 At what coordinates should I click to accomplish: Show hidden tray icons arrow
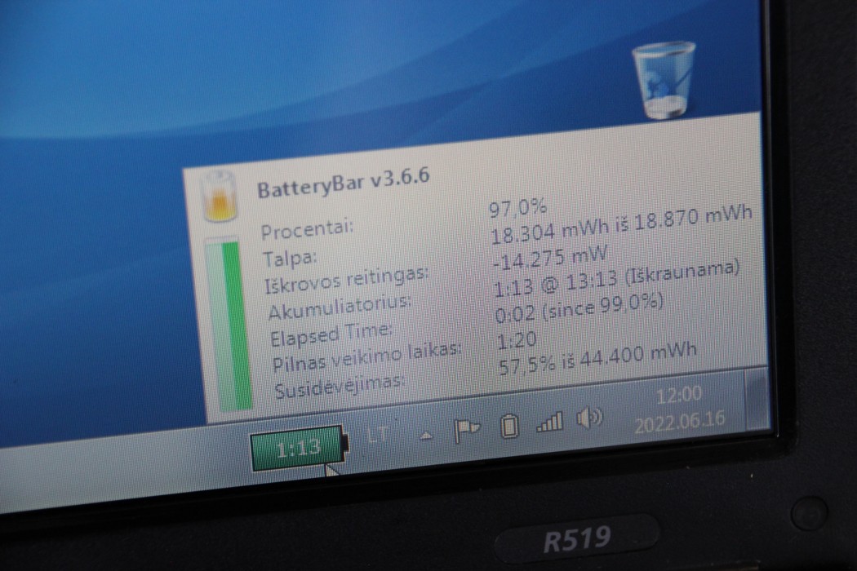(x=426, y=436)
